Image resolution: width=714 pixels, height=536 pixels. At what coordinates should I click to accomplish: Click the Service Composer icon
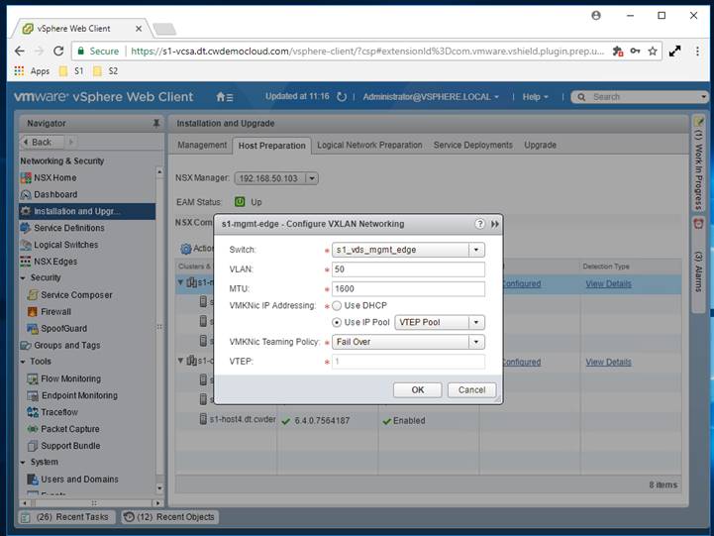33,294
